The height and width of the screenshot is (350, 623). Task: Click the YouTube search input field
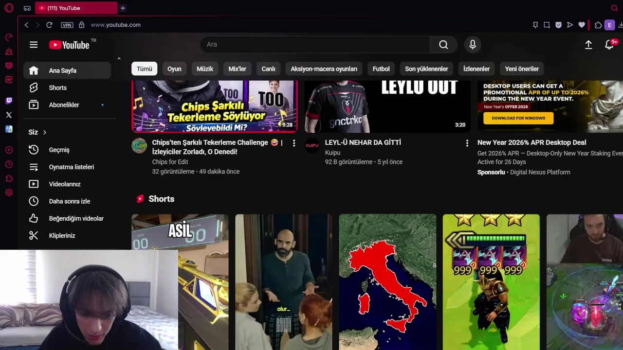tap(315, 45)
